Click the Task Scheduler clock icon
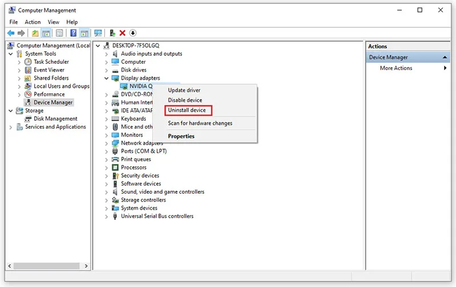456x287 pixels. (x=28, y=62)
